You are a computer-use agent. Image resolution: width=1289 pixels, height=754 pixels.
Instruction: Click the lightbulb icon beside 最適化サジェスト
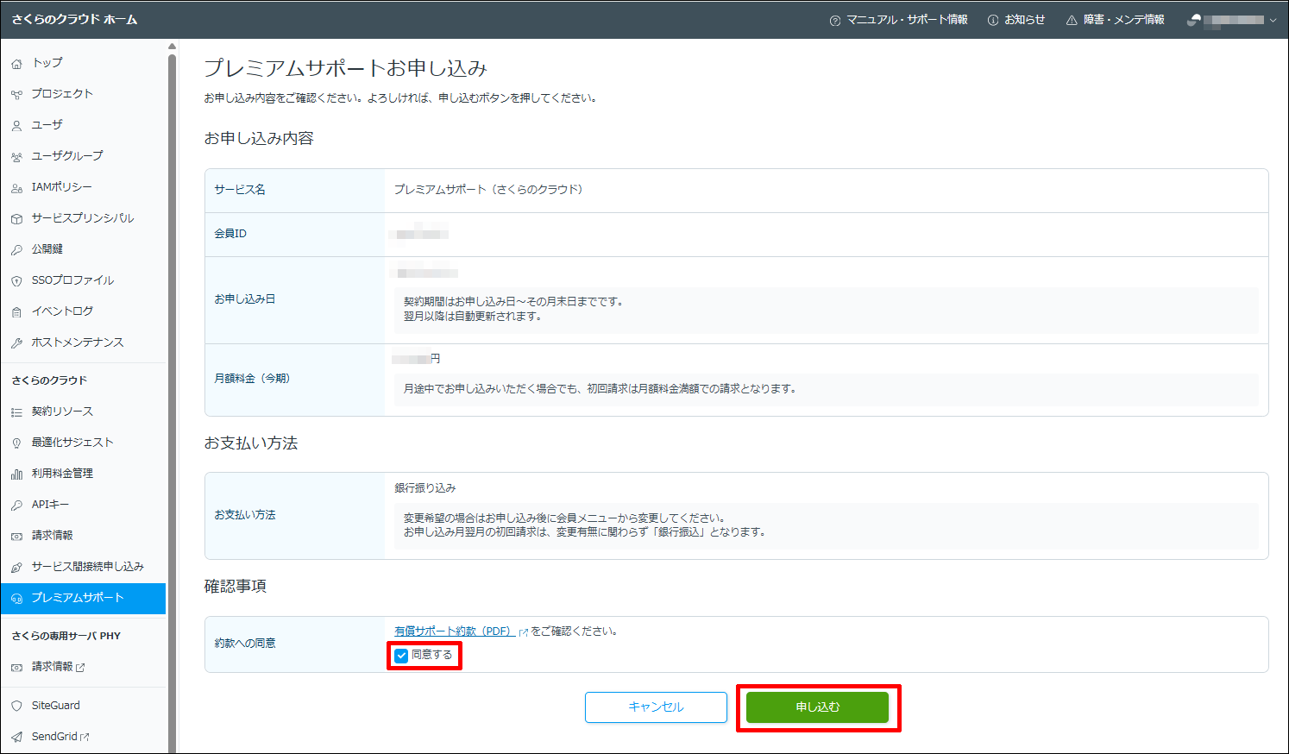click(16, 443)
